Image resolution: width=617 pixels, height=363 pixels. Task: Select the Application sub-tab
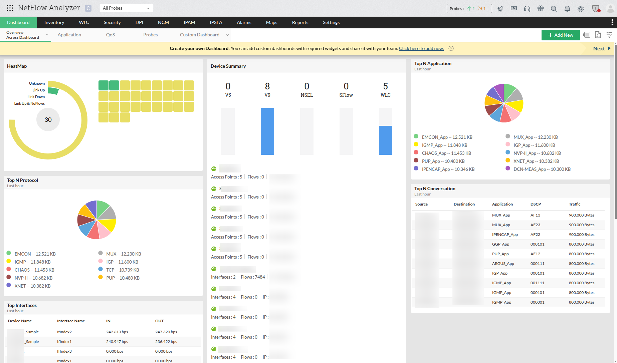tap(69, 35)
